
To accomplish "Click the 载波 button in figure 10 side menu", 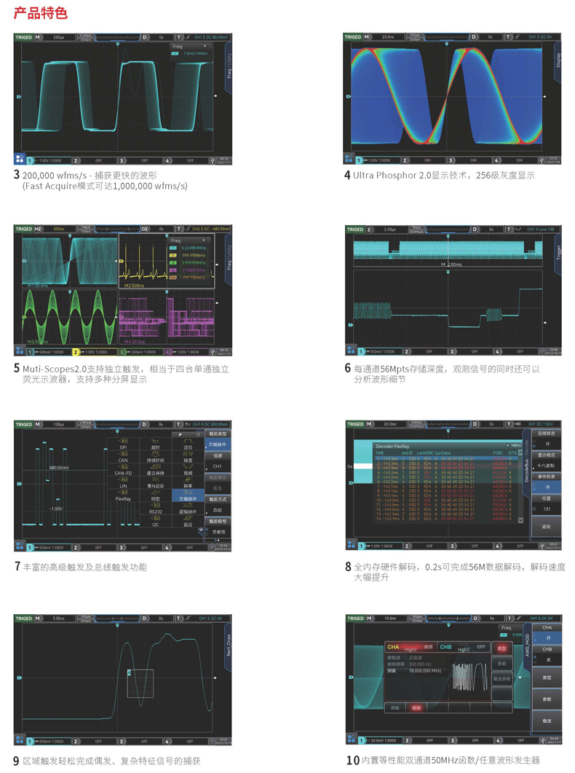I will click(547, 721).
